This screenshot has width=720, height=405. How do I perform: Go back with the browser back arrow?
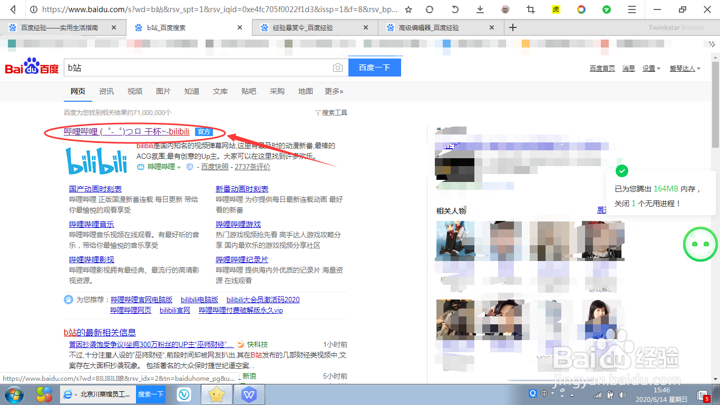click(x=13, y=9)
